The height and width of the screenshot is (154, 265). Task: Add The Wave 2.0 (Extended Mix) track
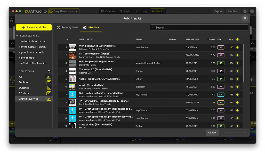pos(237,71)
